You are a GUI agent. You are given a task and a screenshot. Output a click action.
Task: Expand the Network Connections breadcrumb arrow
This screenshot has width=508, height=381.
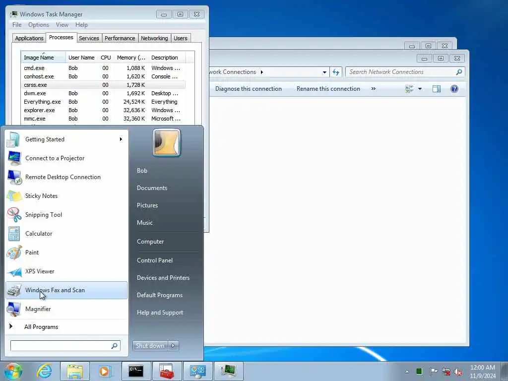262,72
